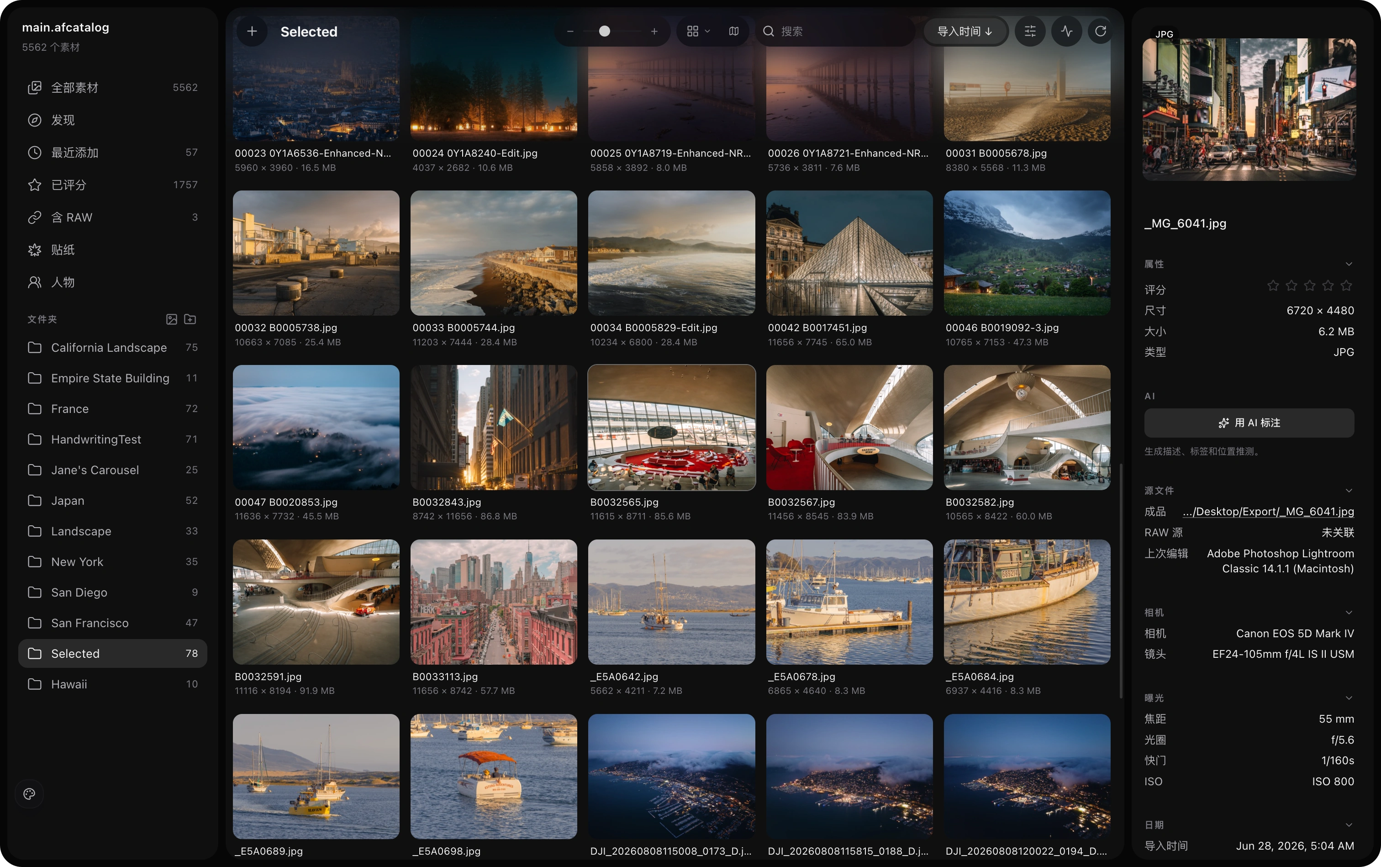Image resolution: width=1381 pixels, height=867 pixels.
Task: Select thumbnail 00042 B0017451.jpg
Action: (849, 253)
